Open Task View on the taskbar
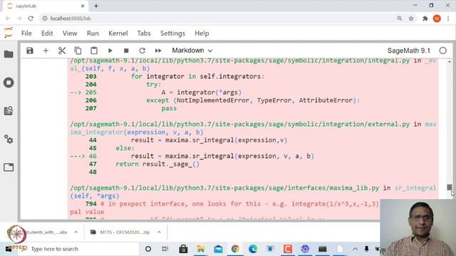 coord(165,249)
